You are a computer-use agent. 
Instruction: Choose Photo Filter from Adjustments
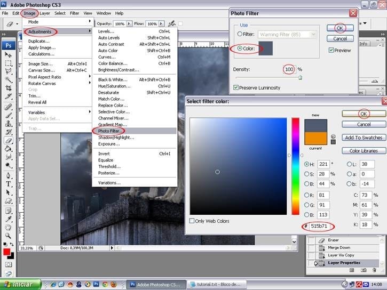click(135, 131)
